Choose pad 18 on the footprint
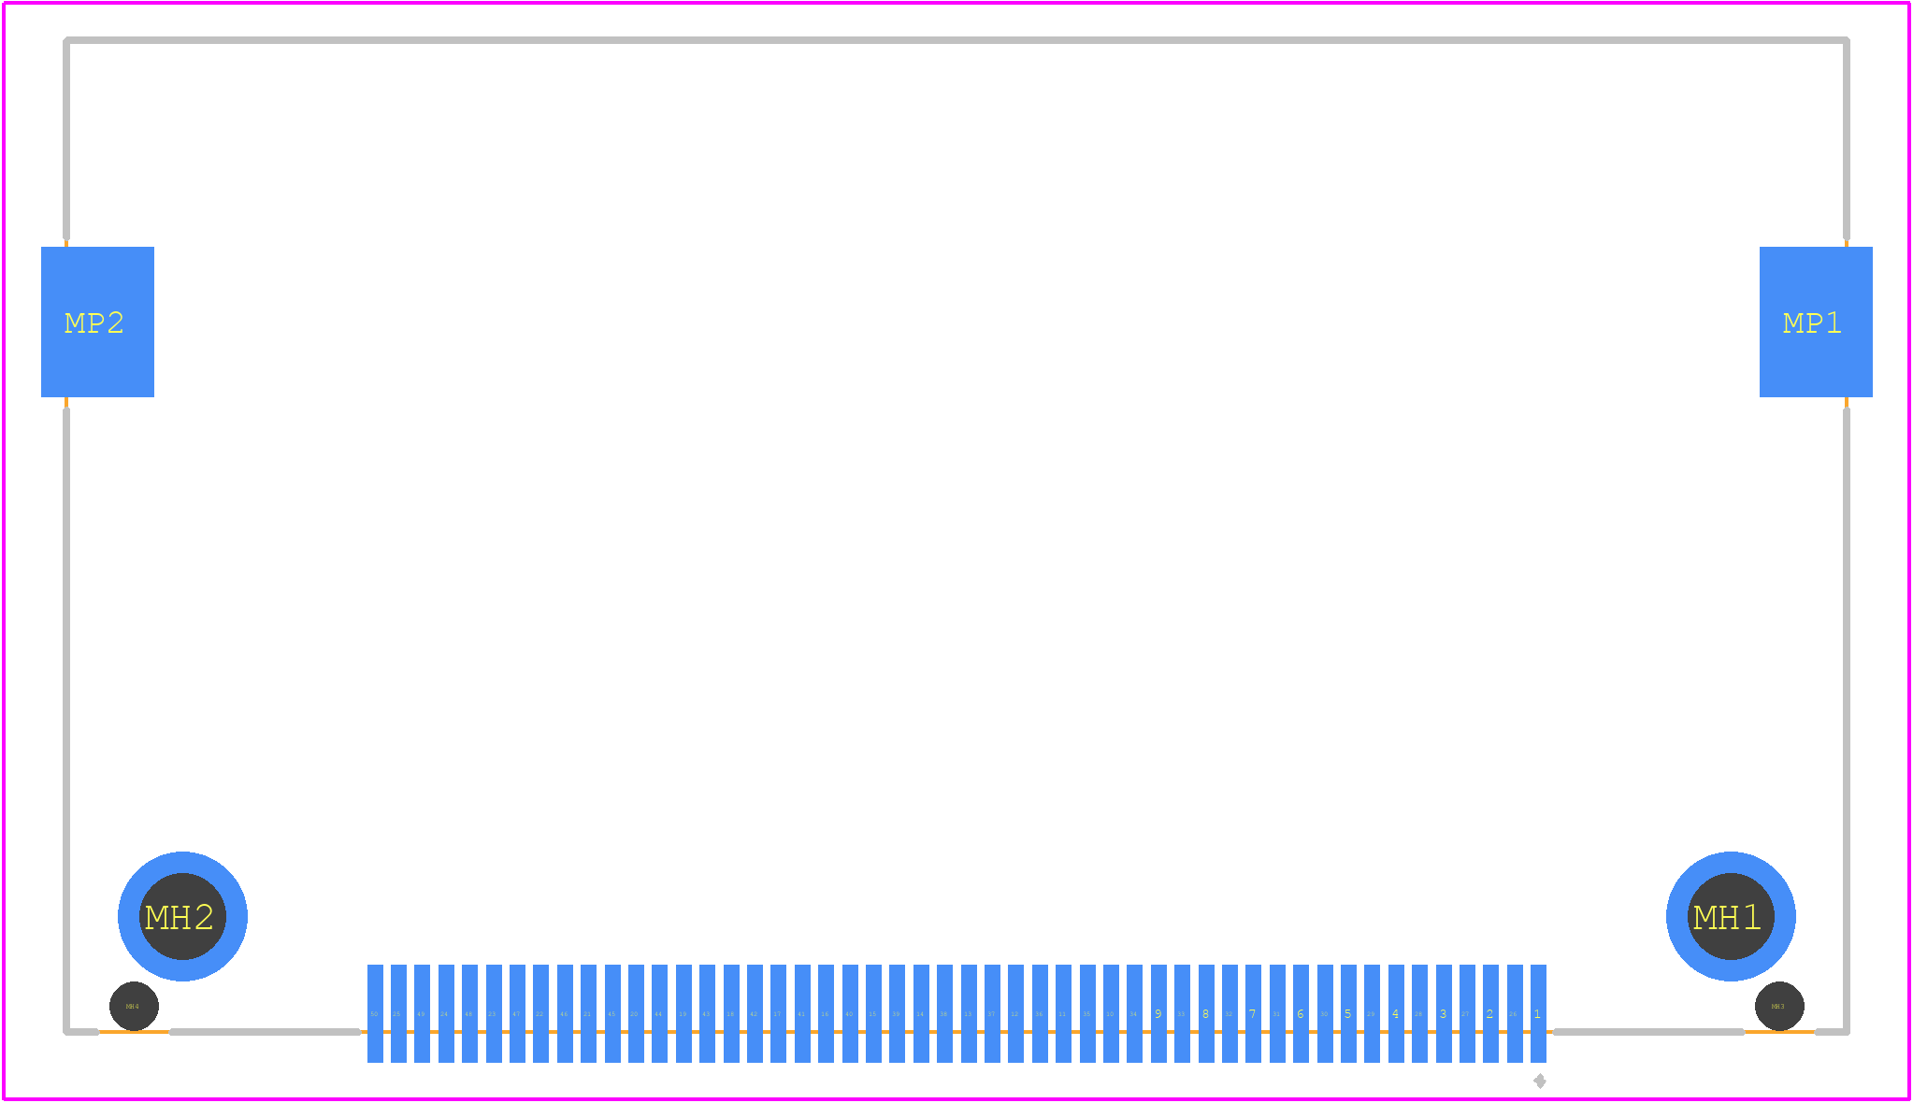This screenshot has width=1913, height=1103. pyautogui.click(x=731, y=1013)
